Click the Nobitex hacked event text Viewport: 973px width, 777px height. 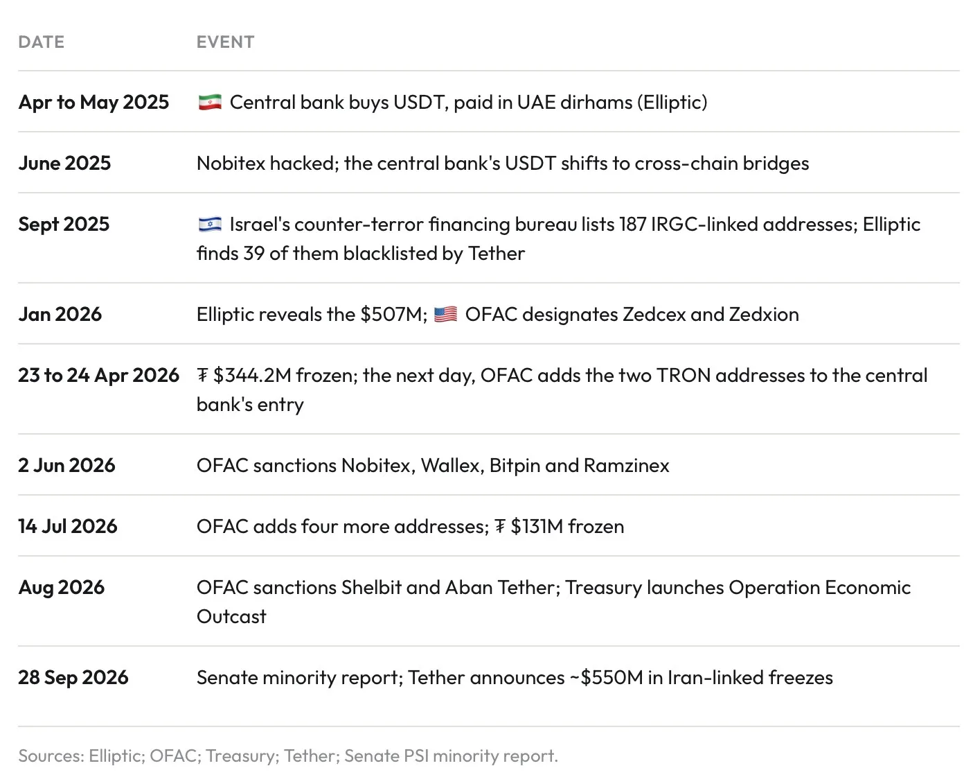coord(503,163)
